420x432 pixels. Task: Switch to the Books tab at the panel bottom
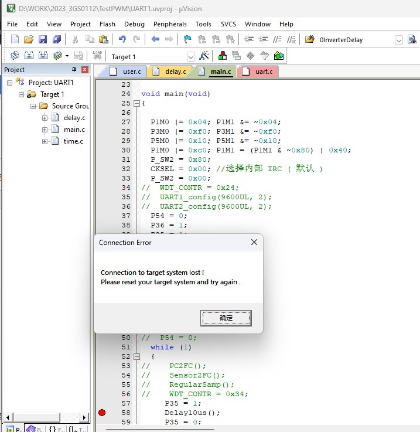(36, 428)
